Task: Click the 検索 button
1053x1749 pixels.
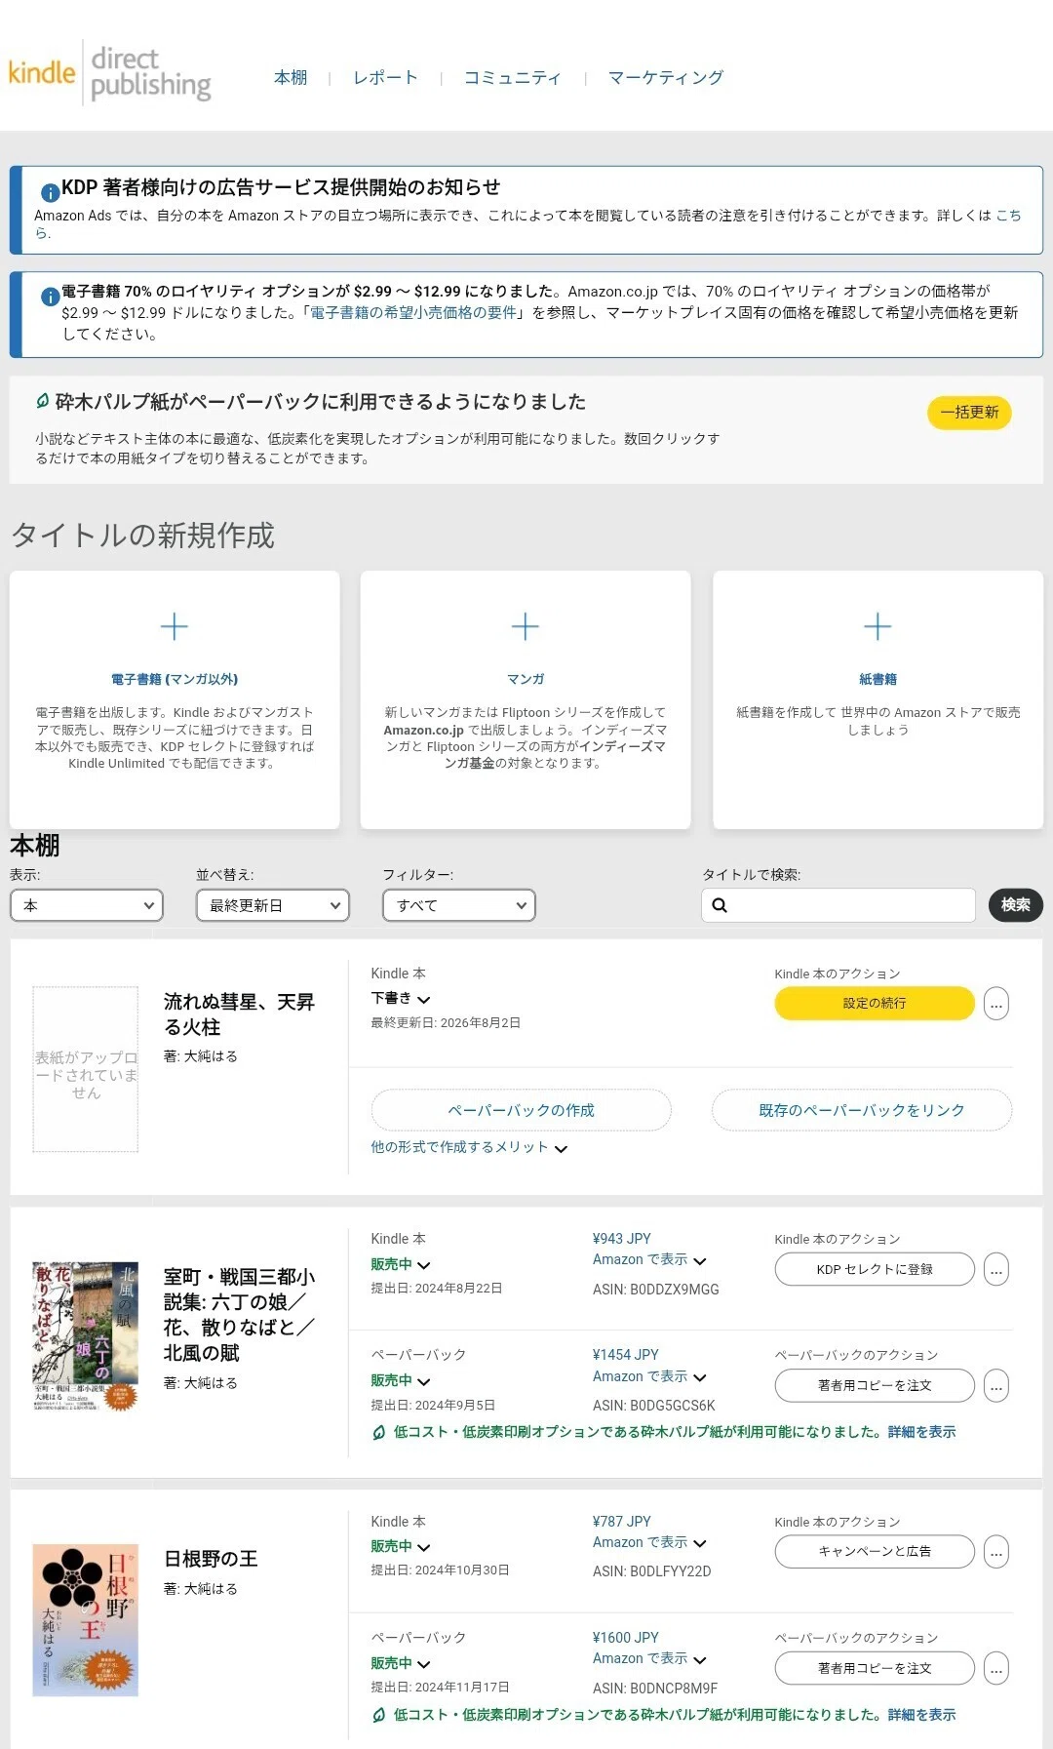Action: [x=1015, y=905]
